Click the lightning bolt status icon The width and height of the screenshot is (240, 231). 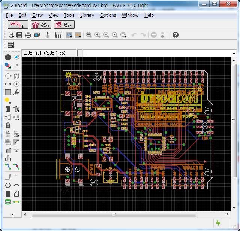click(218, 223)
